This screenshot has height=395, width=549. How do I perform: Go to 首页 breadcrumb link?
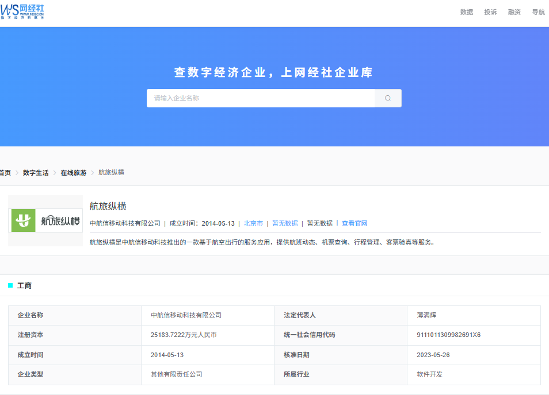point(5,173)
